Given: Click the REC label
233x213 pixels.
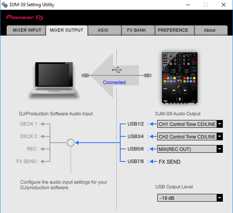Looking at the screenshot, I should [32, 149].
